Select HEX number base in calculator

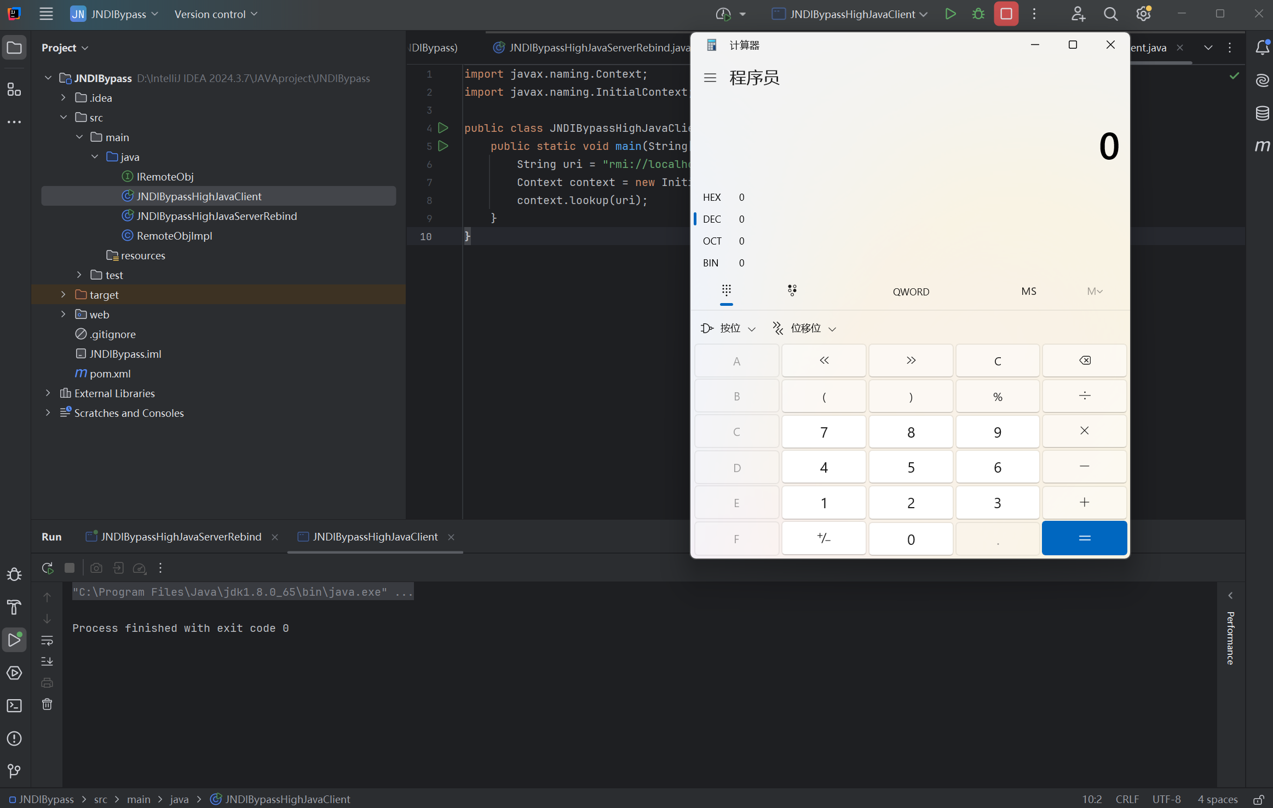point(724,197)
